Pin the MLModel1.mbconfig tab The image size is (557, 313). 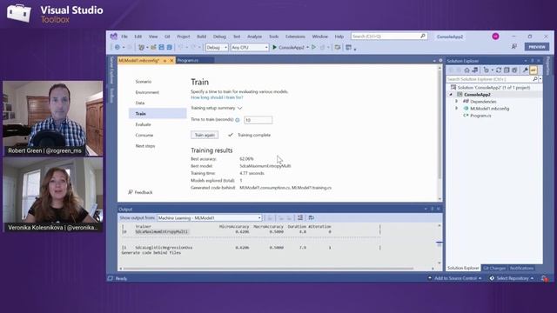[x=164, y=61]
